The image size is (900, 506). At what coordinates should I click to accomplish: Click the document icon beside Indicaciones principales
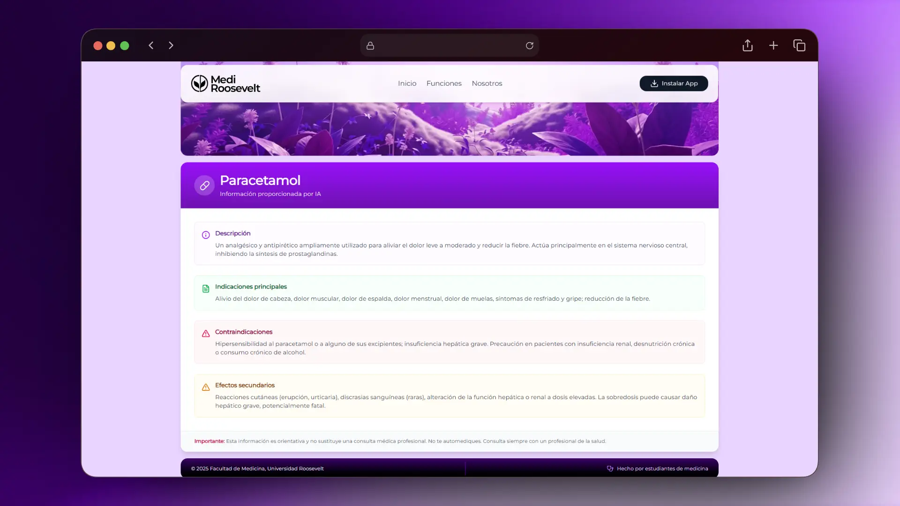coord(206,289)
